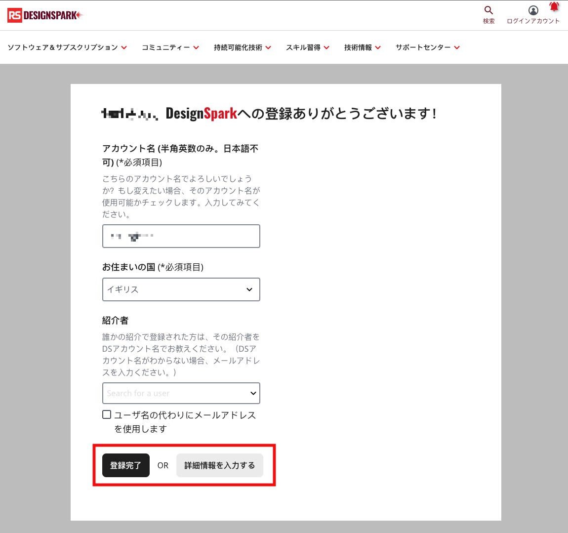Viewport: 568px width, 533px height.
Task: Expand 技術情報 menu
Action: click(362, 47)
